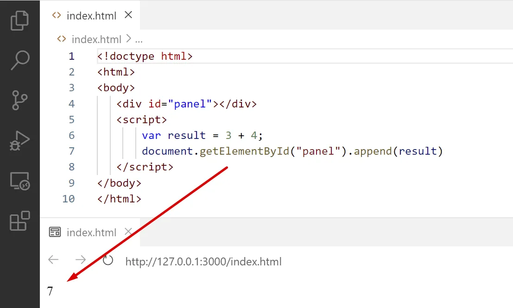Open the Extensions view
This screenshot has width=513, height=308.
[19, 221]
